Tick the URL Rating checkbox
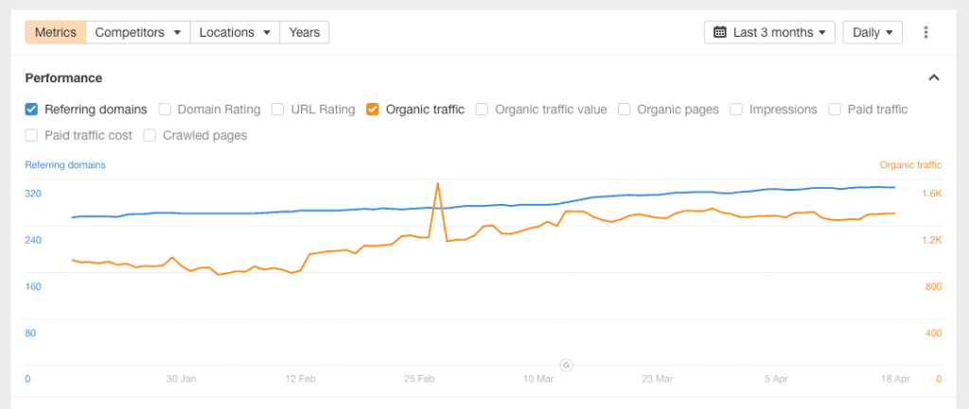 tap(278, 109)
